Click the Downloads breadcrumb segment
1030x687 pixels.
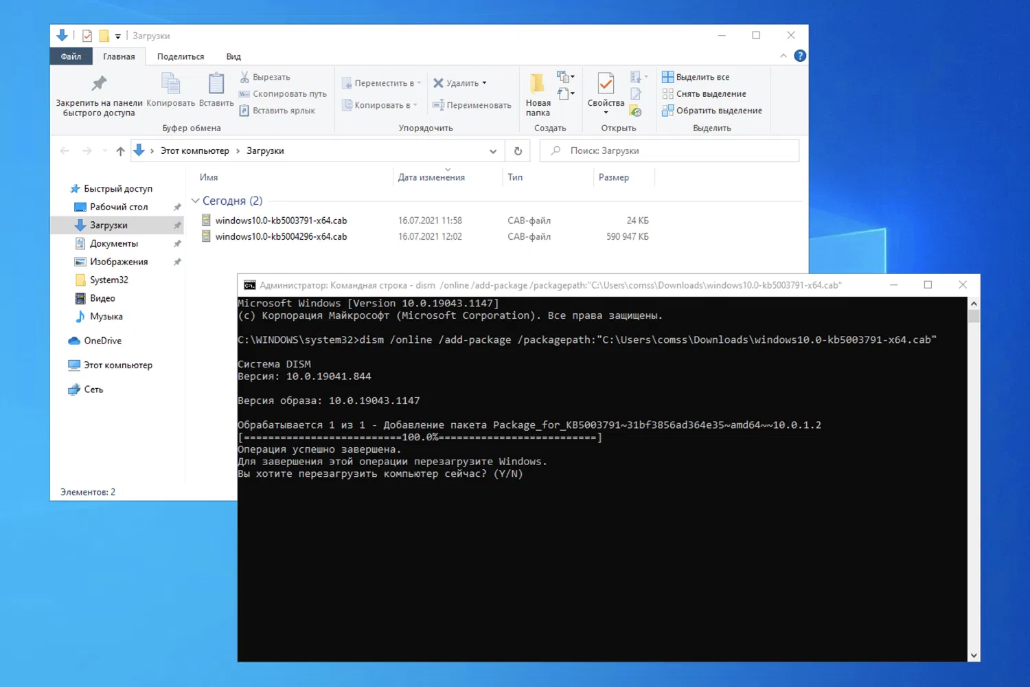[x=265, y=151]
